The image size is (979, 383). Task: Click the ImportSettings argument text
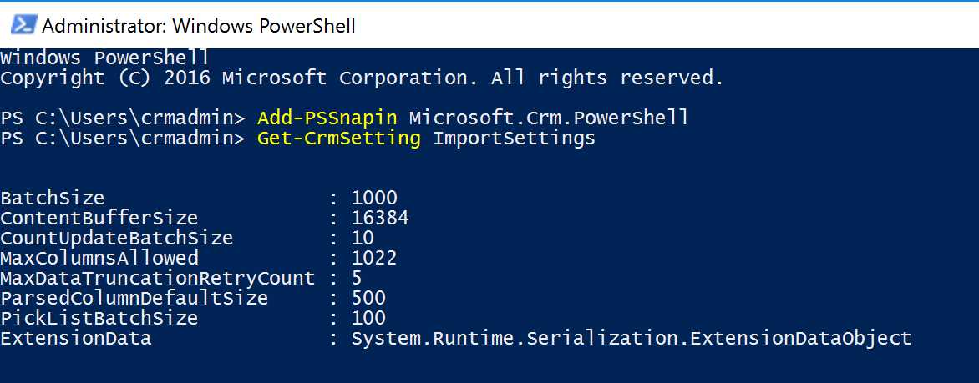coord(514,138)
